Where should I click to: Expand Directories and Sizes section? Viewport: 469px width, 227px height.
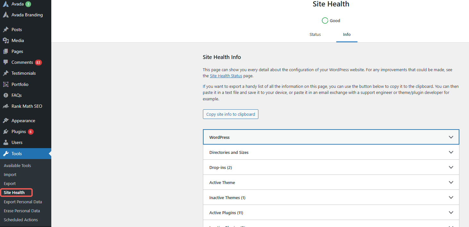click(331, 152)
